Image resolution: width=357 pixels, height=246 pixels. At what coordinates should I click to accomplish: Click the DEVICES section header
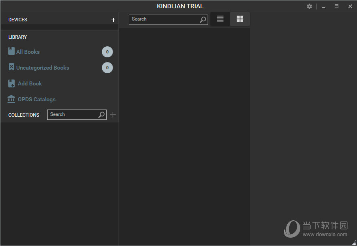18,20
